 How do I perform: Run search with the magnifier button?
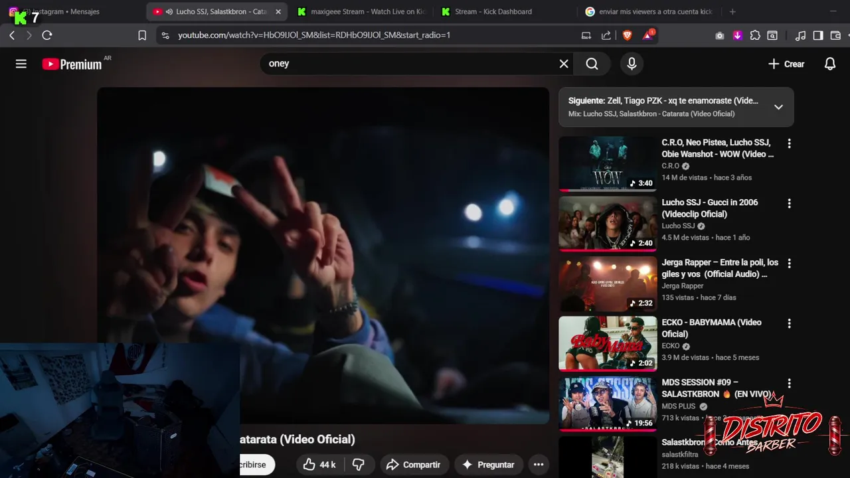(x=592, y=64)
